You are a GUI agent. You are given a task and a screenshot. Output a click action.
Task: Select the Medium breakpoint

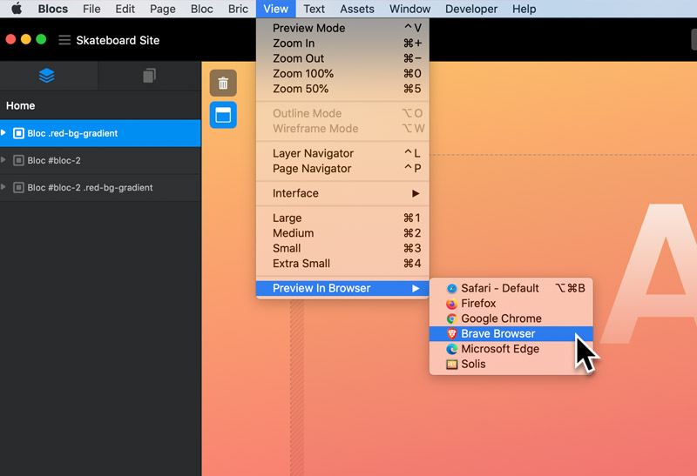tap(342, 233)
